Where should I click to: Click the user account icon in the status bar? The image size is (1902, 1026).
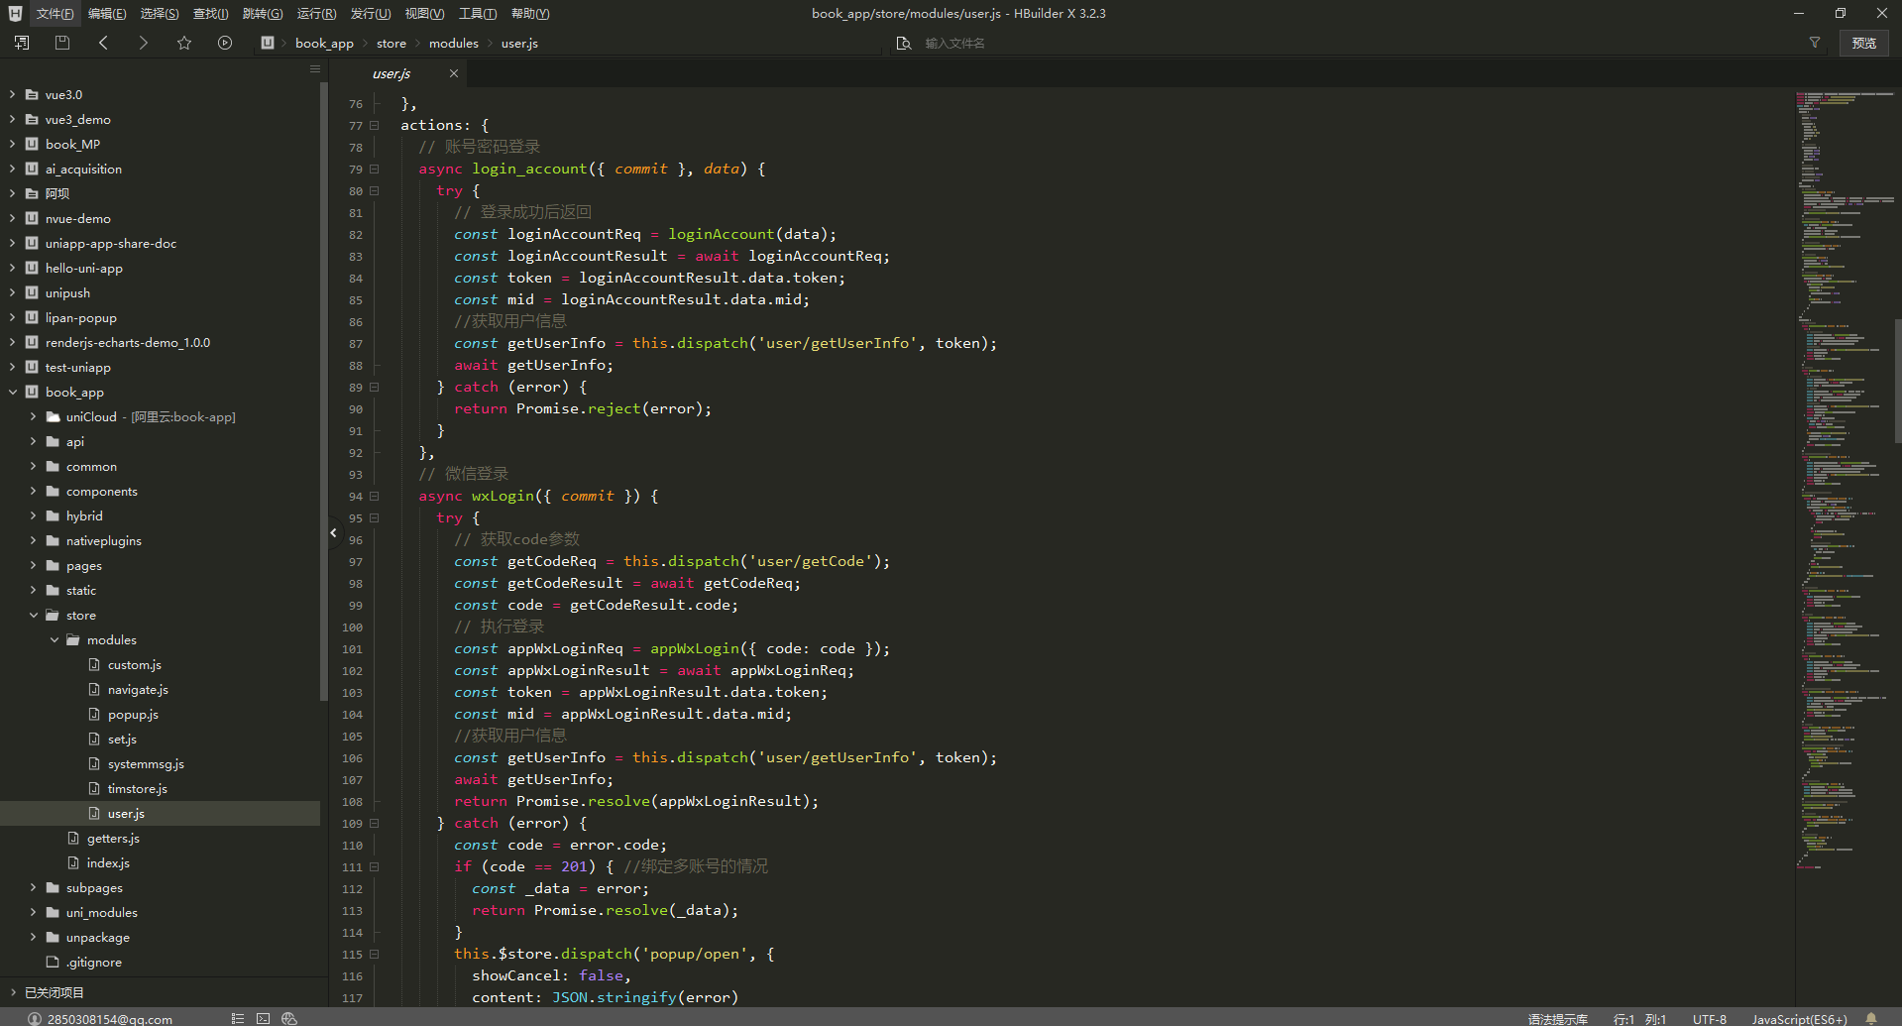[35, 1019]
